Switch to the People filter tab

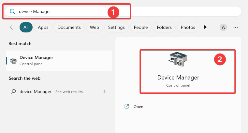pyautogui.click(x=141, y=27)
